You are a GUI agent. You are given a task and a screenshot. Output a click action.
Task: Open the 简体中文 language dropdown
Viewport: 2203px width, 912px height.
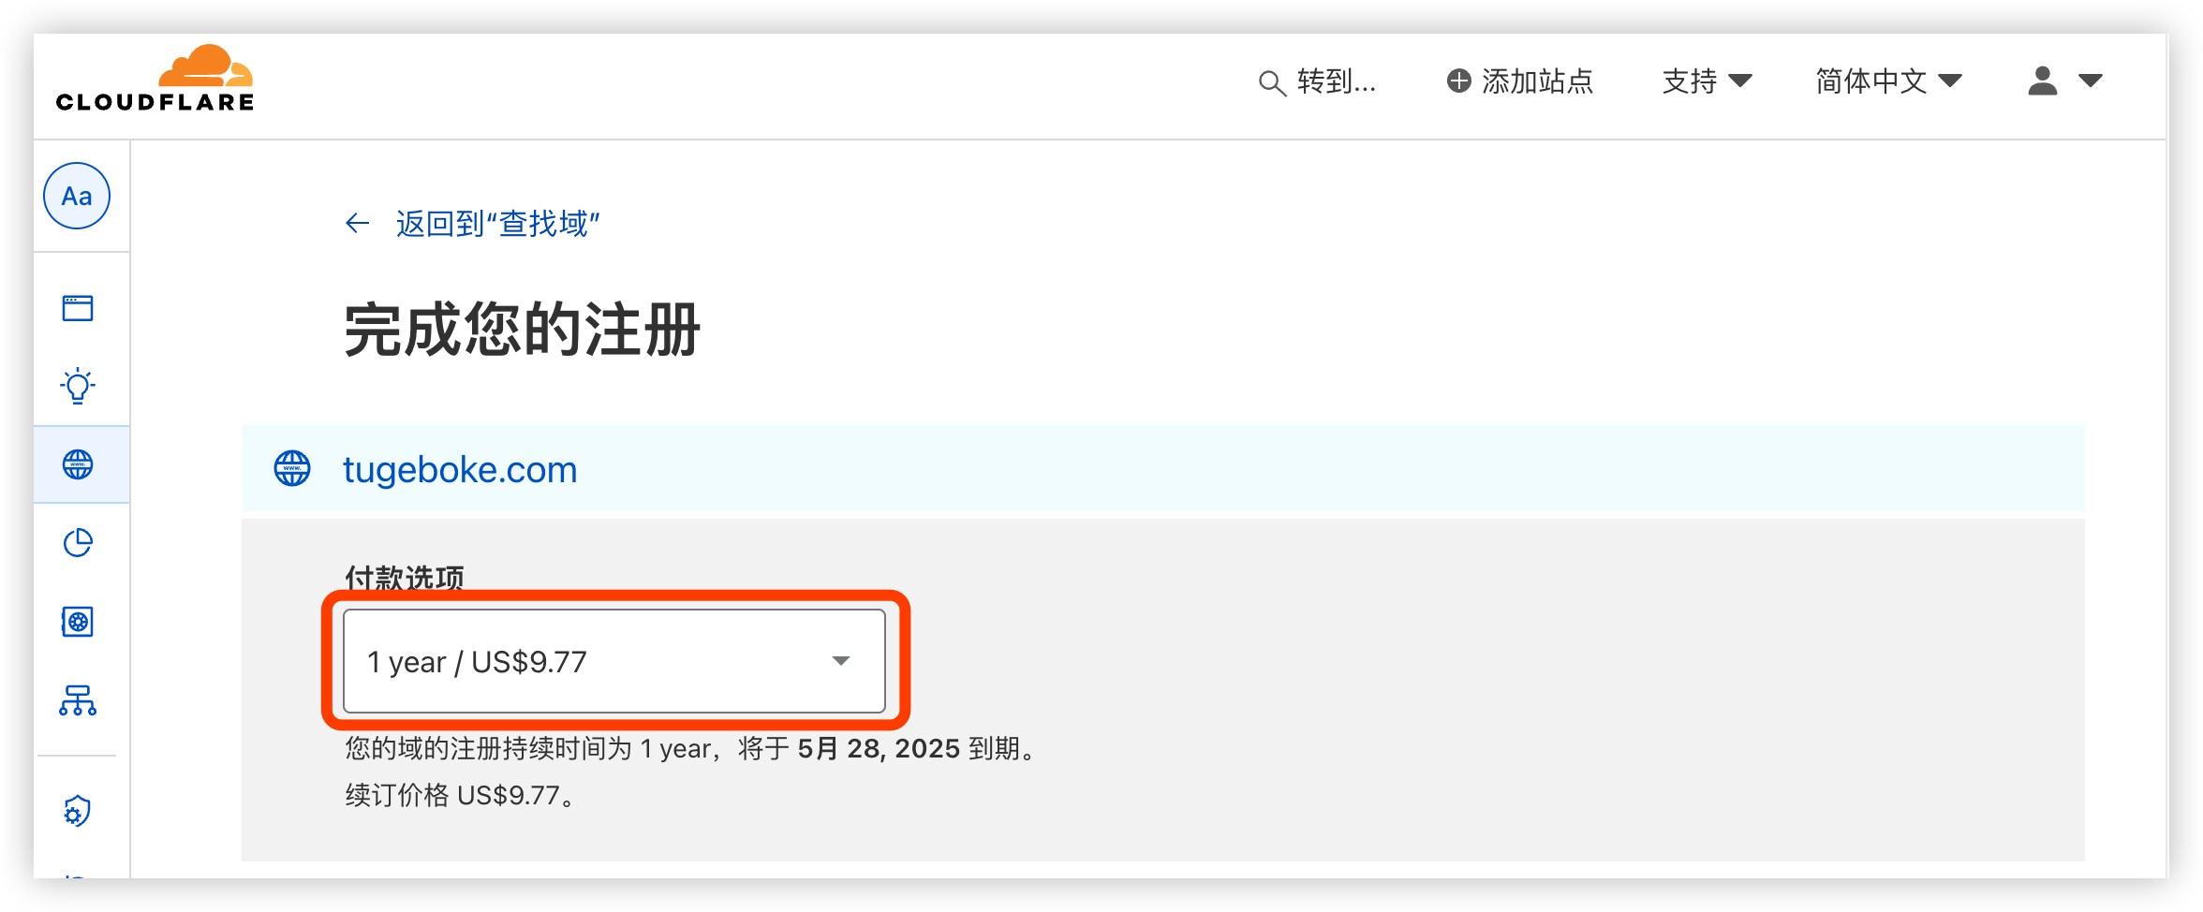pyautogui.click(x=1888, y=81)
